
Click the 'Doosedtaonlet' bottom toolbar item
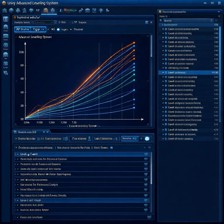click(27, 139)
